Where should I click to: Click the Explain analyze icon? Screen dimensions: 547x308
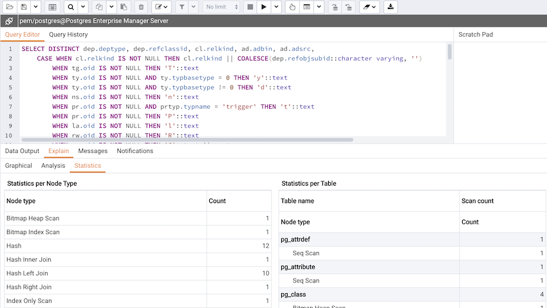(306, 7)
